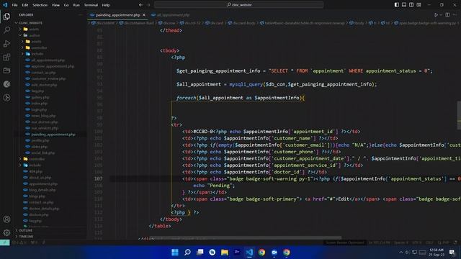
Task: Click the remote window indicator in status bar
Action: (x=5, y=242)
